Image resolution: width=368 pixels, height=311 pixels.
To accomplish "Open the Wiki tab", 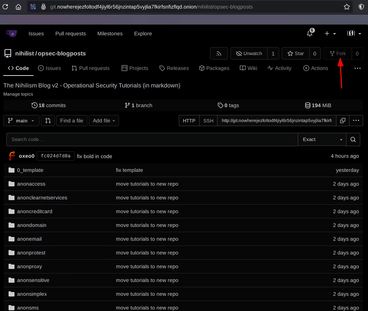I will click(x=248, y=68).
